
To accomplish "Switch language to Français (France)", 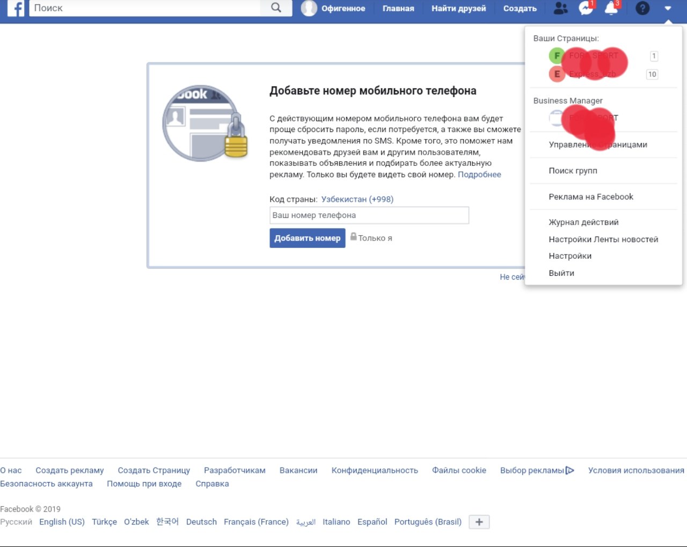I will coord(256,522).
